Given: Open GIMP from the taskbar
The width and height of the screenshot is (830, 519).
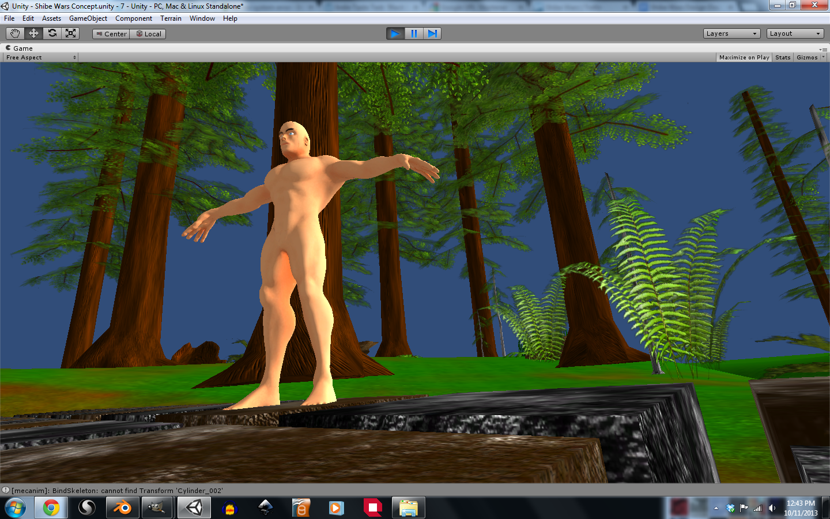Looking at the screenshot, I should (x=156, y=508).
